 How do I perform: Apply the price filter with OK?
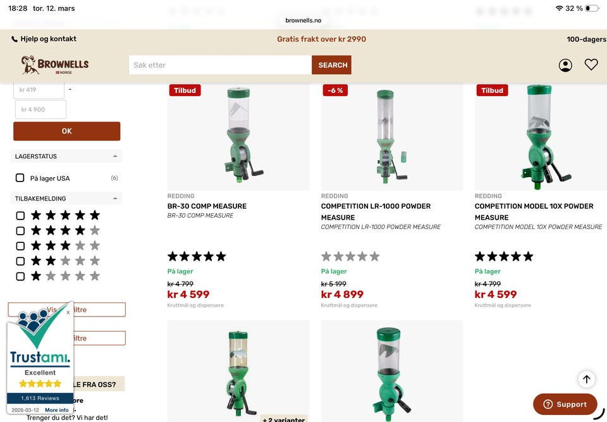click(66, 131)
